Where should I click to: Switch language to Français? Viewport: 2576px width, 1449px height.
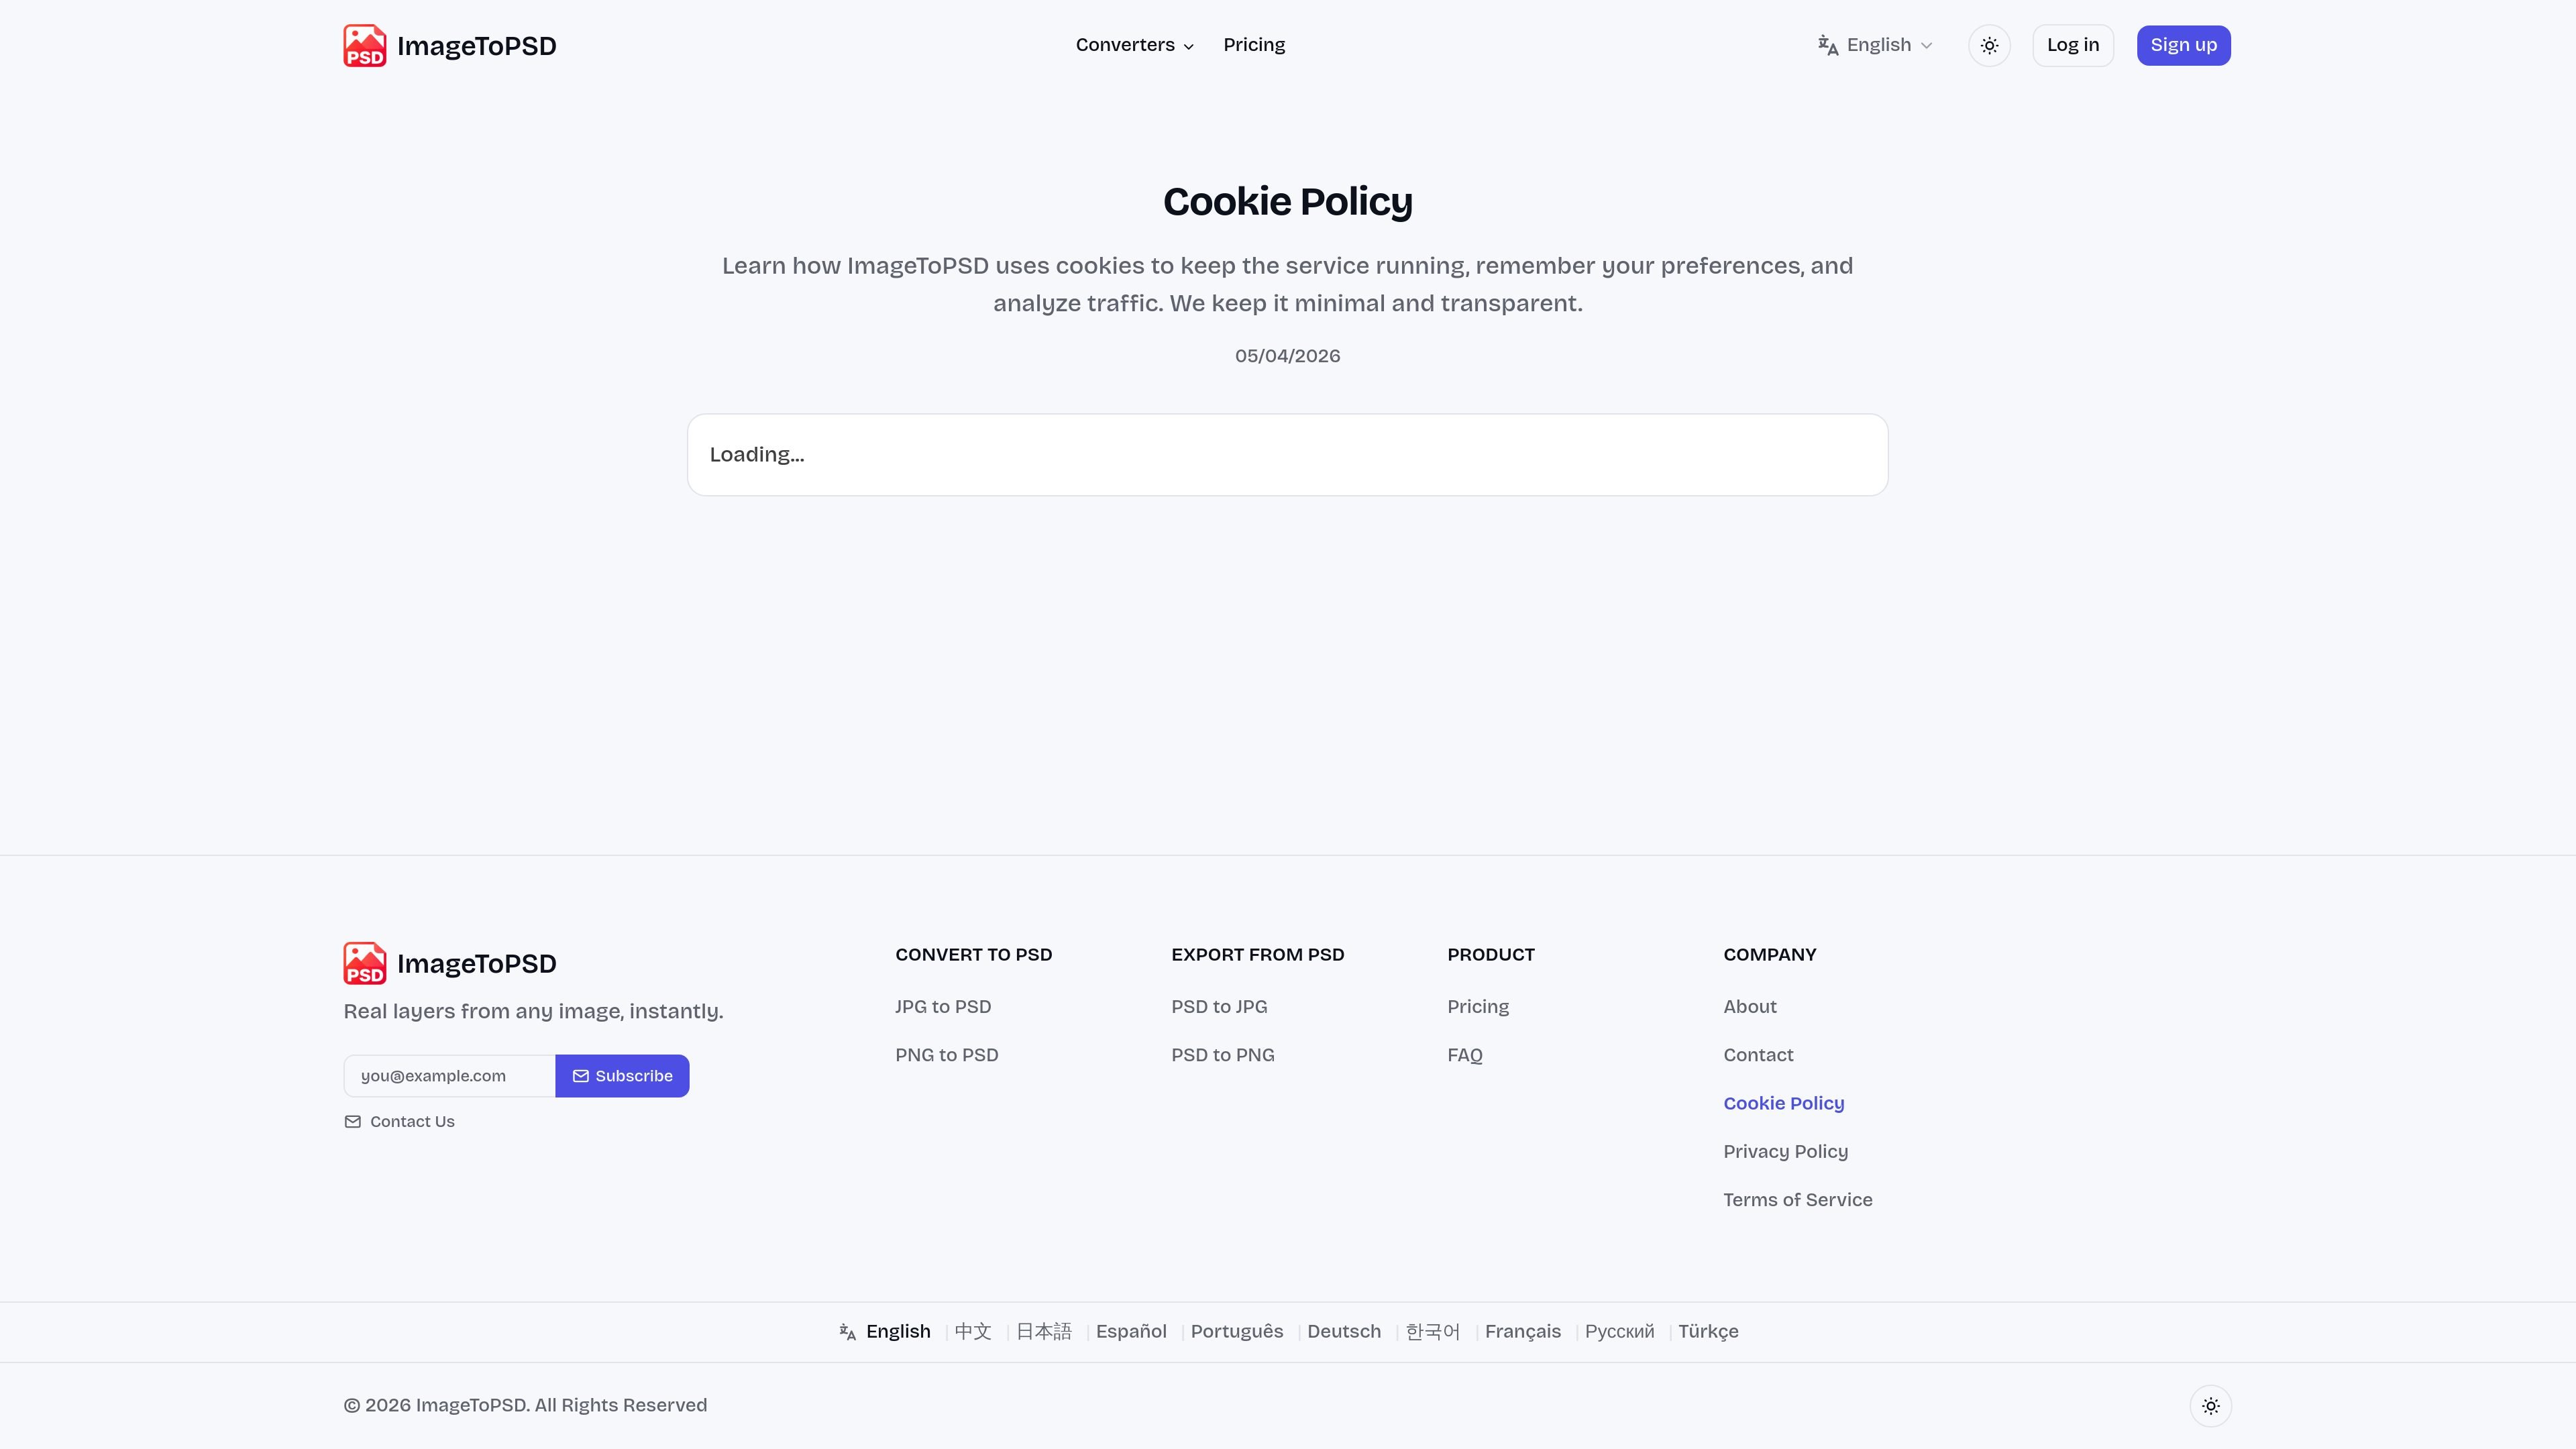click(1522, 1331)
